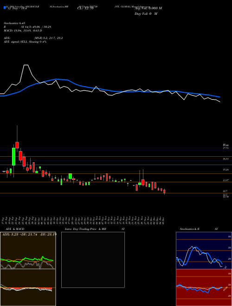Click the 'CL: 12.70' closing price text

(85, 8)
